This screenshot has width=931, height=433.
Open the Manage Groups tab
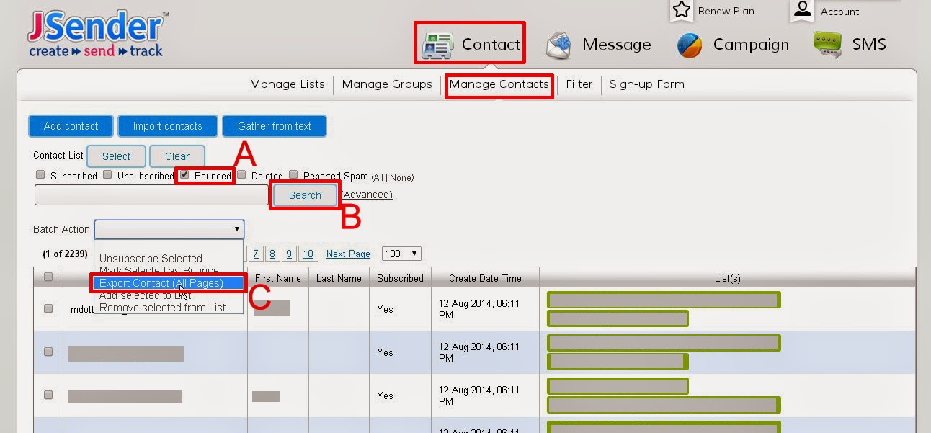[x=387, y=84]
